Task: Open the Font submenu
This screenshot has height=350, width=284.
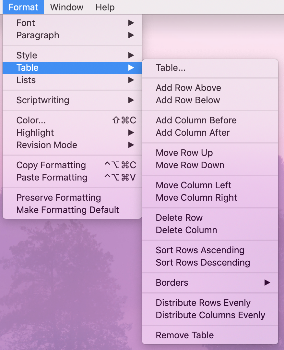Action: pyautogui.click(x=72, y=23)
